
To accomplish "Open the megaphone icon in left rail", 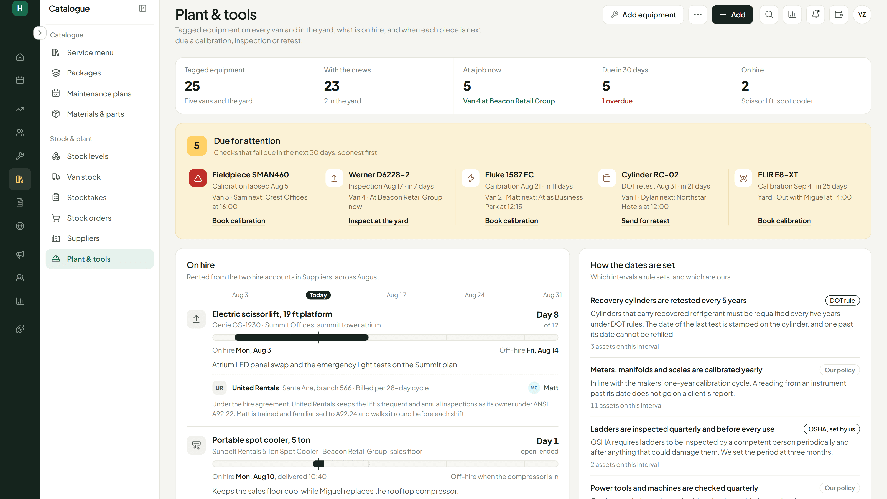I will pyautogui.click(x=20, y=254).
